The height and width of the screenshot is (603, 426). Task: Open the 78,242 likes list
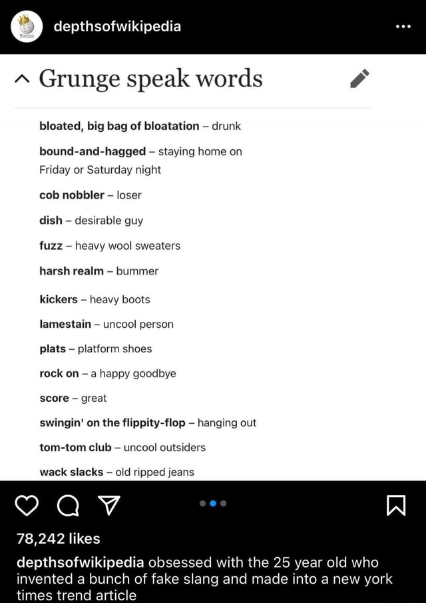[x=59, y=538]
